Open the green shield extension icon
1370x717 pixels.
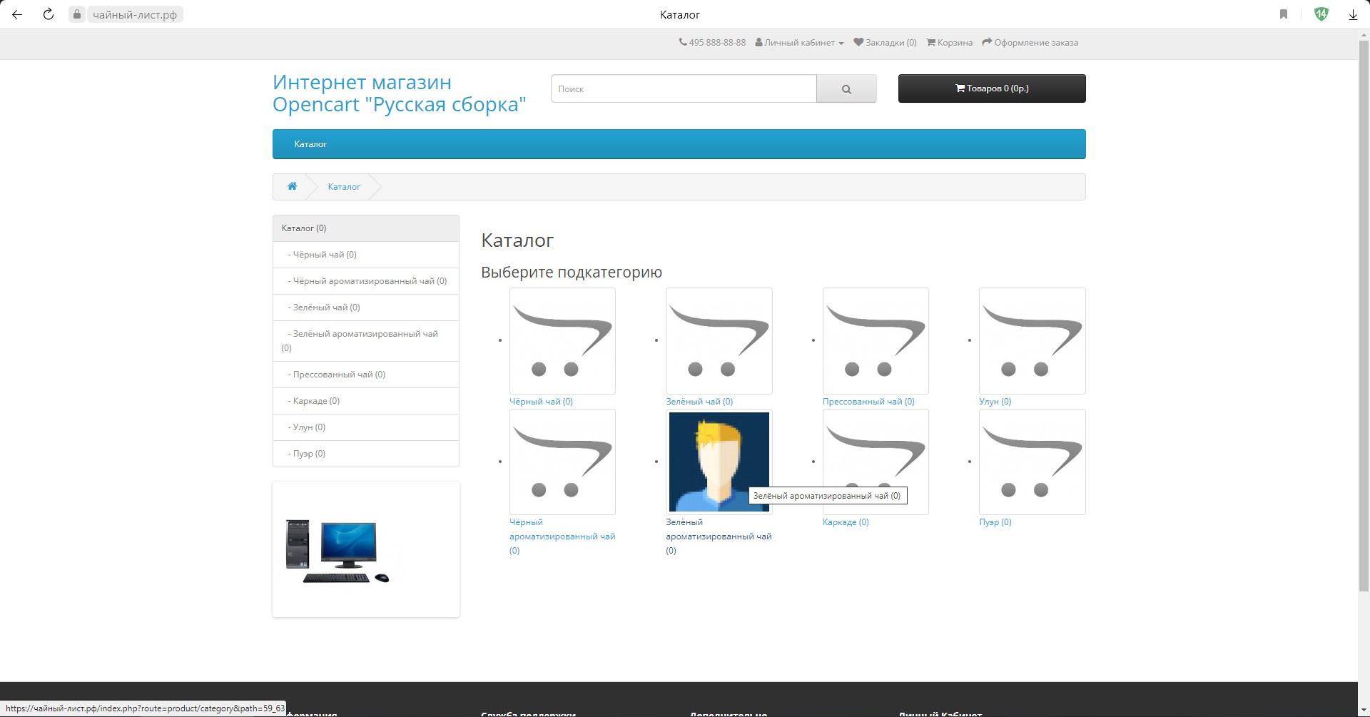click(1321, 14)
